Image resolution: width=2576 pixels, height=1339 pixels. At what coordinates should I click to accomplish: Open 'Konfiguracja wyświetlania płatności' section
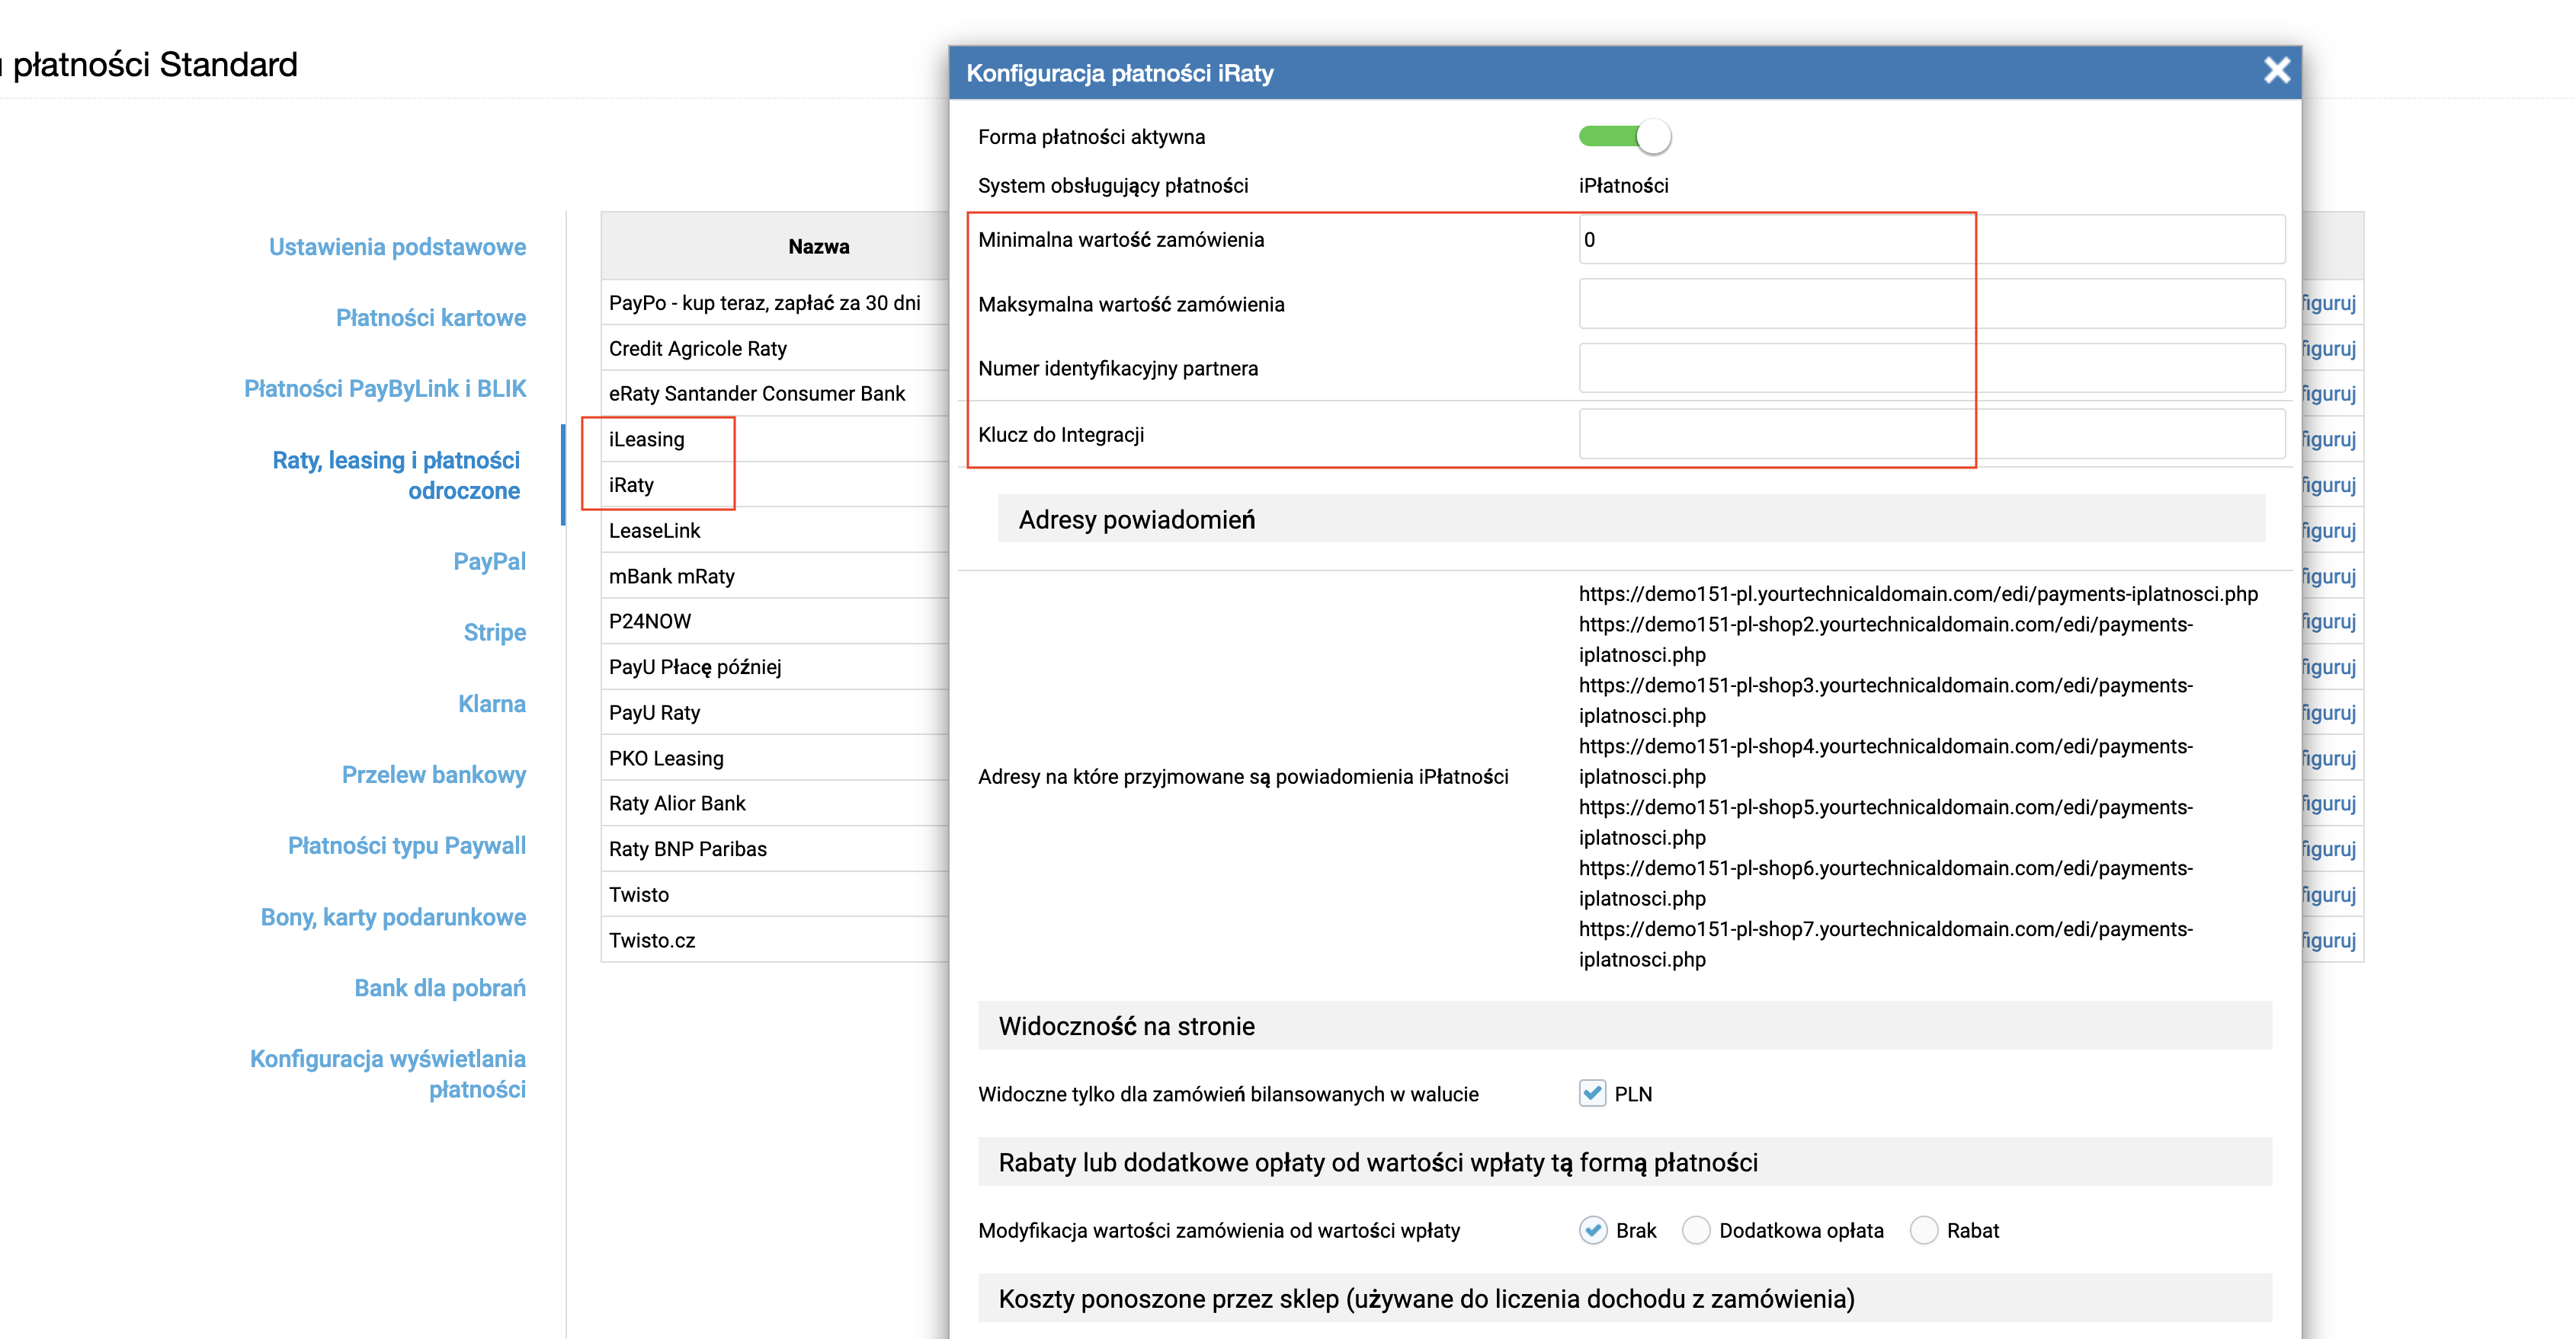(388, 1074)
